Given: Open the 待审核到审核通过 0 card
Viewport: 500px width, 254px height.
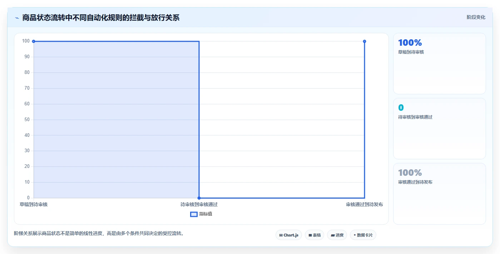Looking at the screenshot, I should click(x=440, y=129).
